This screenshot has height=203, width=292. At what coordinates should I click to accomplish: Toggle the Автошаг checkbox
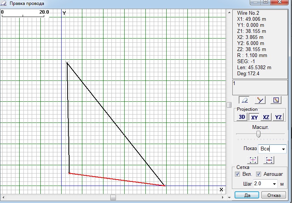(258, 174)
